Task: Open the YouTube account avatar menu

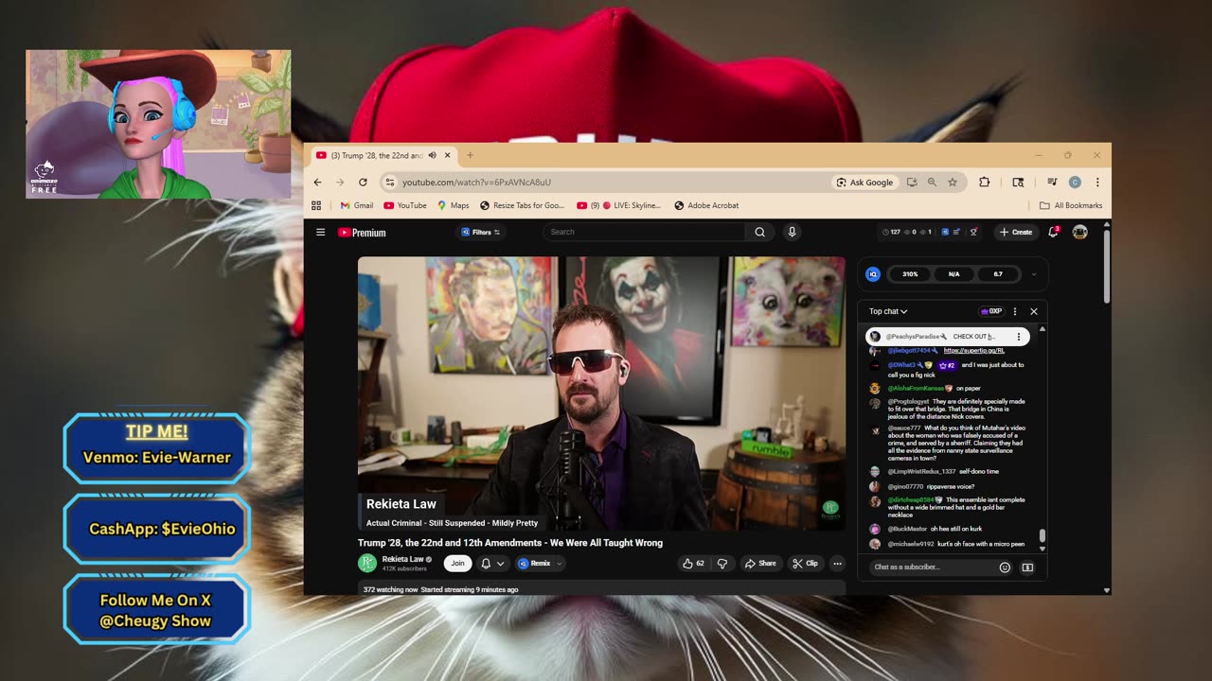Action: (x=1079, y=232)
